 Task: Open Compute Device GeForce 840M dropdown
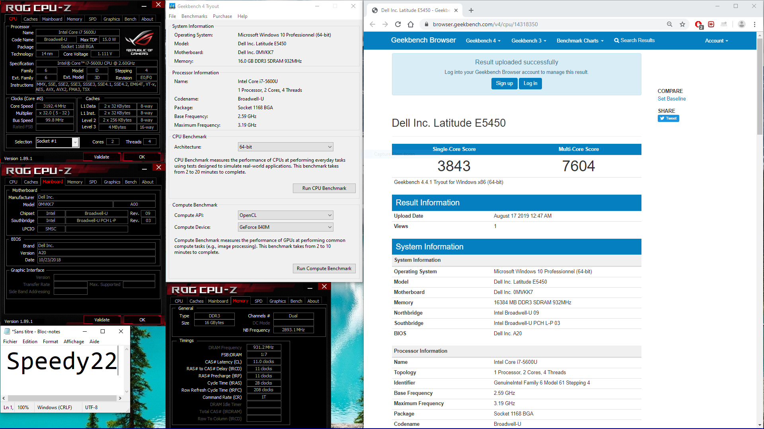point(285,227)
